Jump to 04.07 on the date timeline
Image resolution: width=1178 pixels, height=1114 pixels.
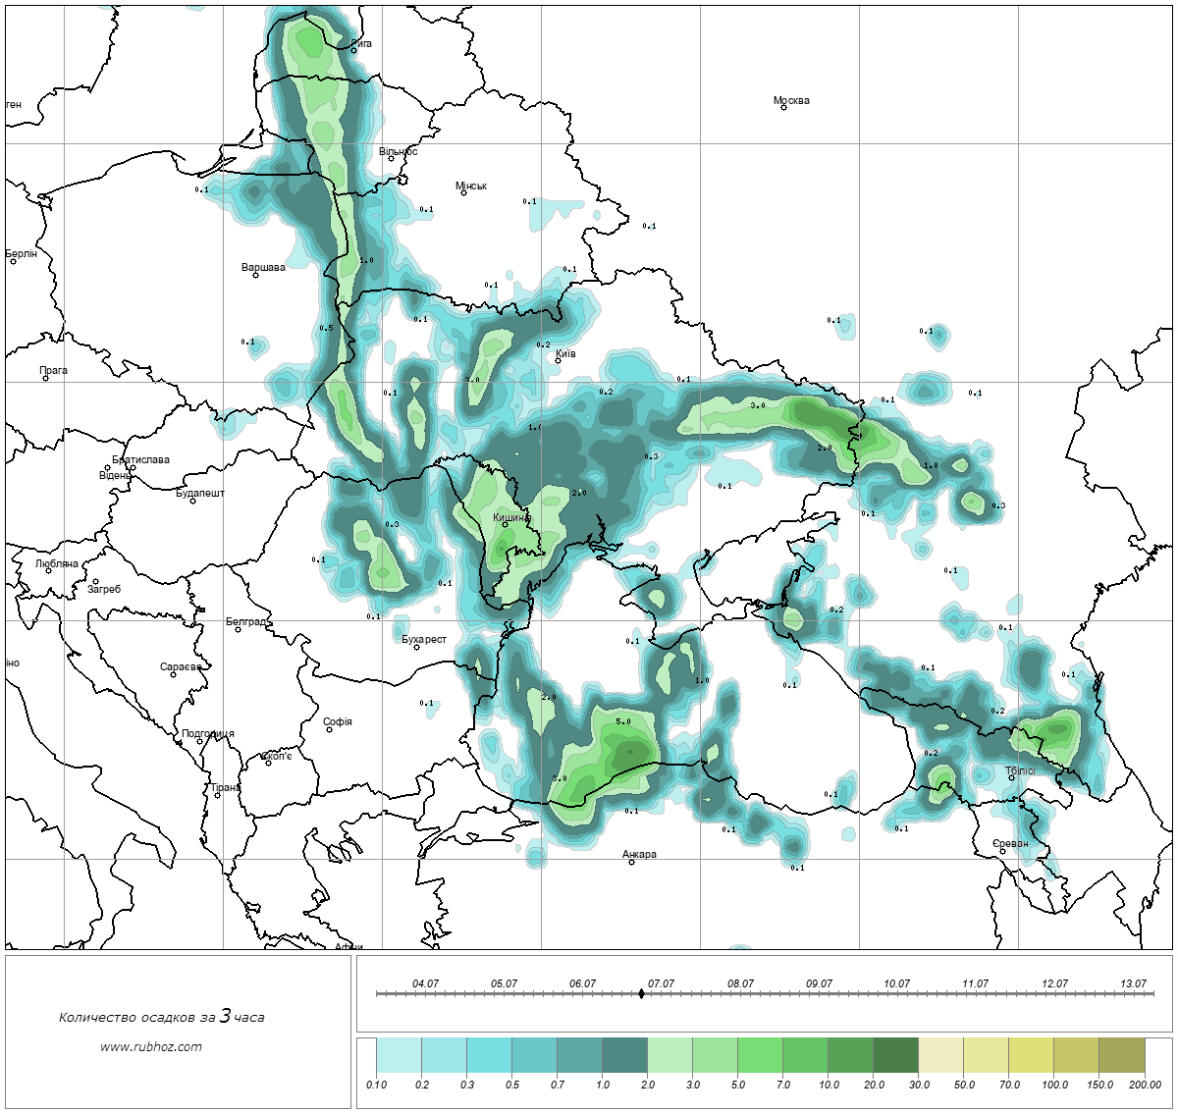click(x=425, y=983)
